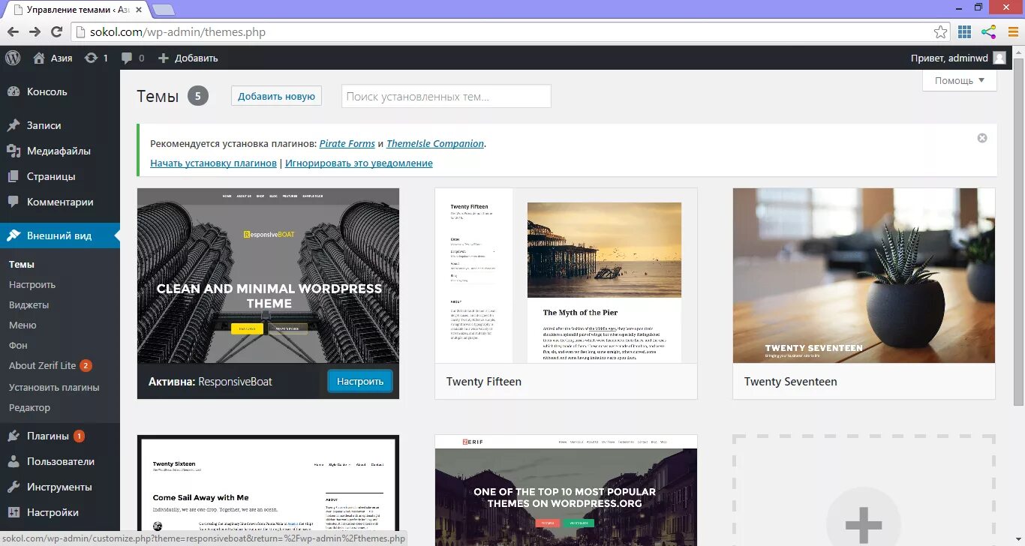Image resolution: width=1025 pixels, height=546 pixels.
Task: Click the Комментарии sidebar bubble icon
Action: pyautogui.click(x=14, y=202)
